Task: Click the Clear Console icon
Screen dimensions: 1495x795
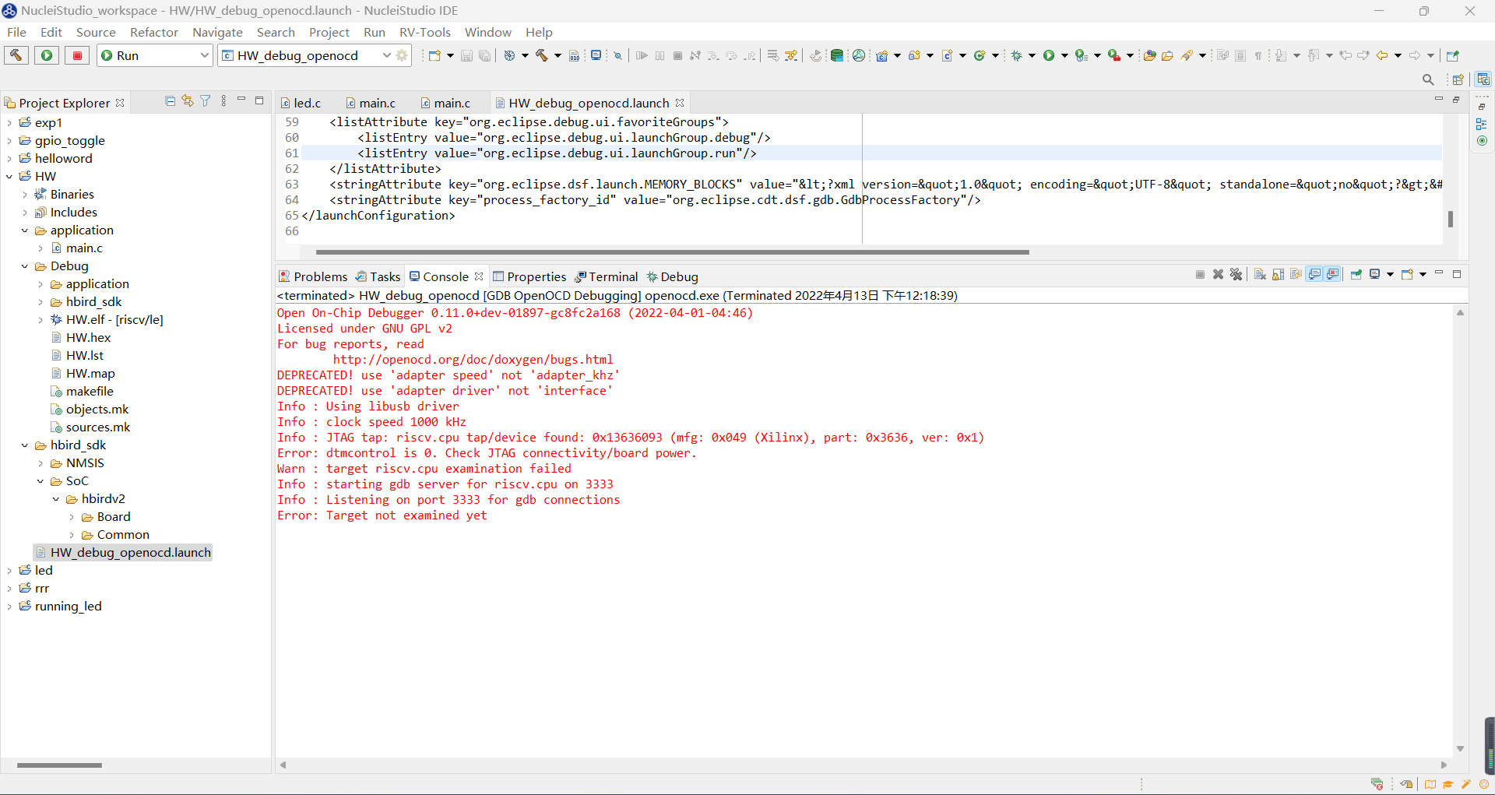Action: [x=1260, y=275]
